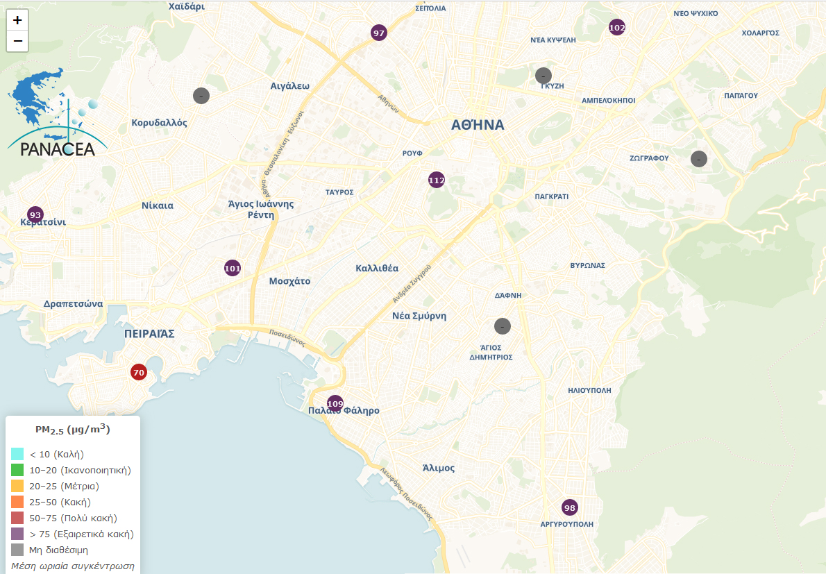Image resolution: width=826 pixels, height=574 pixels.
Task: Click the green '10–20 (Ικανοποιητική)' legend swatch
Action: (x=17, y=471)
